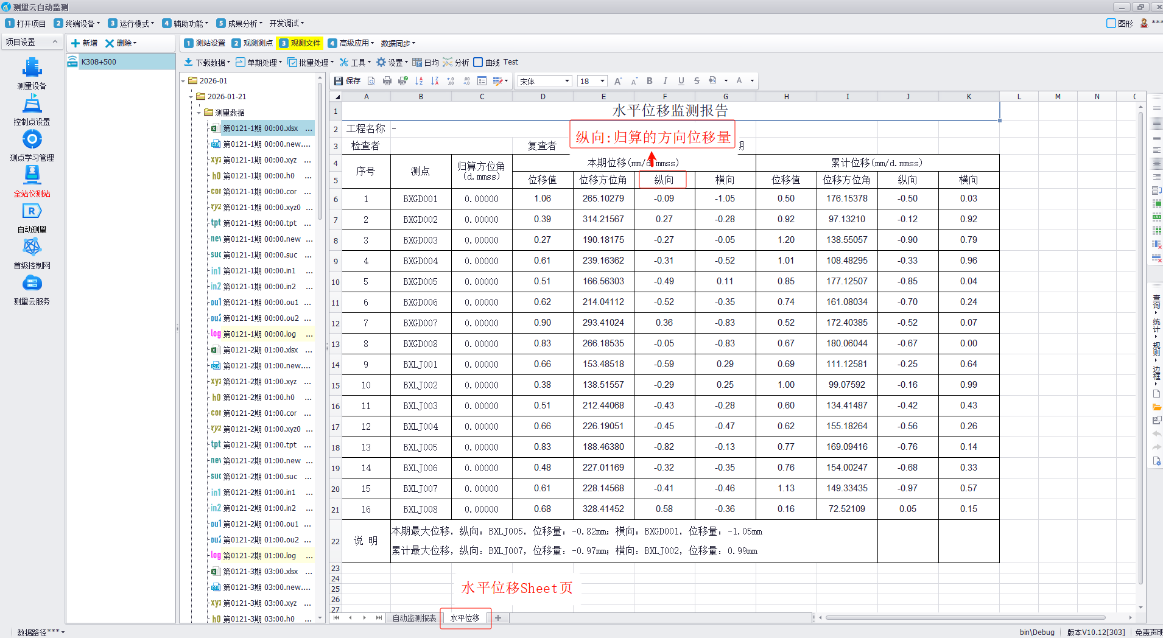Click the 新增 button
1163x638 pixels.
(x=84, y=43)
